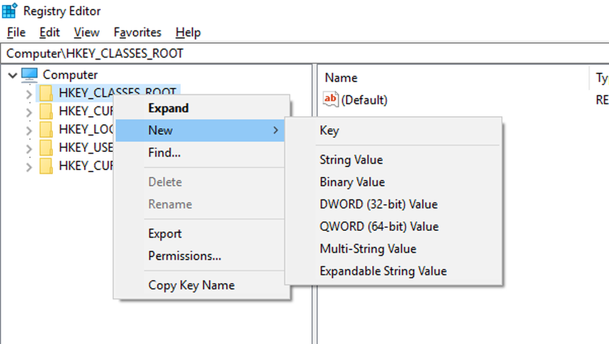Click the folder icon beside HKEY_LOC
Viewport: 609px width, 344px height.
(x=46, y=129)
